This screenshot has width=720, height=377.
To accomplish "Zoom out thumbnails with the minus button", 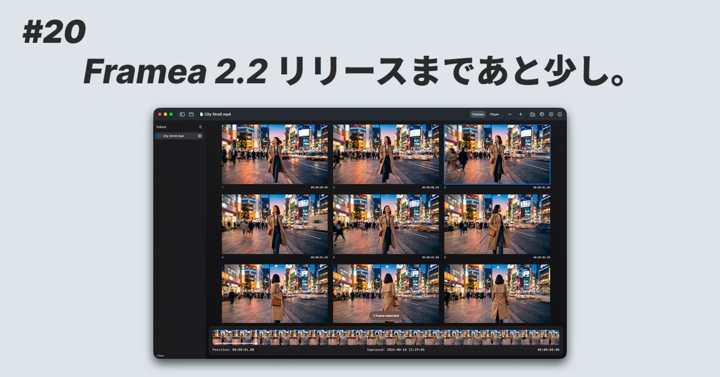I will click(x=510, y=114).
